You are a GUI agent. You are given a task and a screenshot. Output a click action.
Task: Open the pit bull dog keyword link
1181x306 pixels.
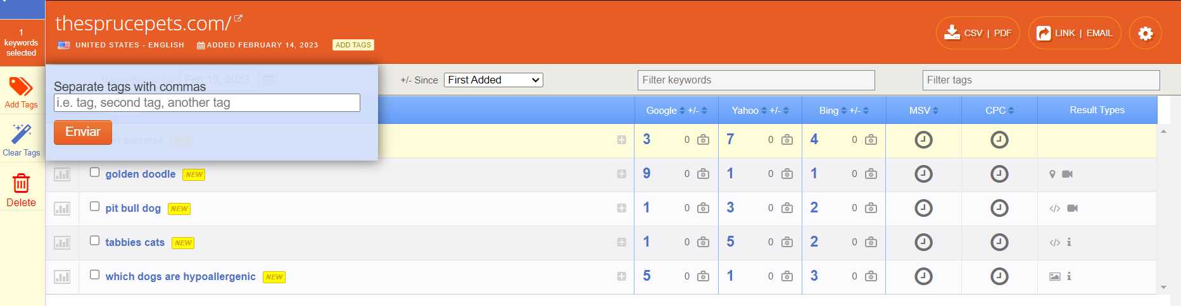tap(133, 208)
